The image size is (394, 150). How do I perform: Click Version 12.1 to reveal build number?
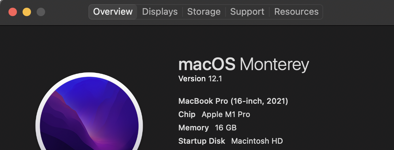click(x=200, y=79)
